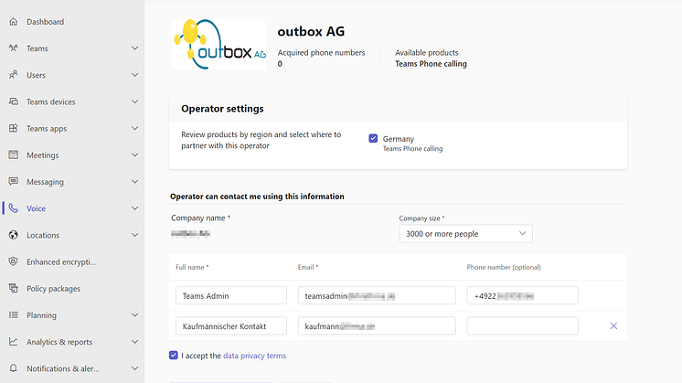Click the Operator settings heading
The width and height of the screenshot is (682, 383).
tap(222, 109)
